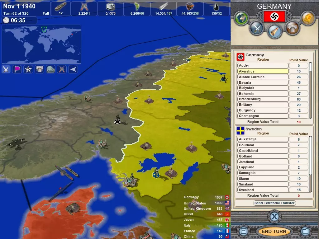Click the star map filter icon
The image size is (319, 239).
(28, 69)
